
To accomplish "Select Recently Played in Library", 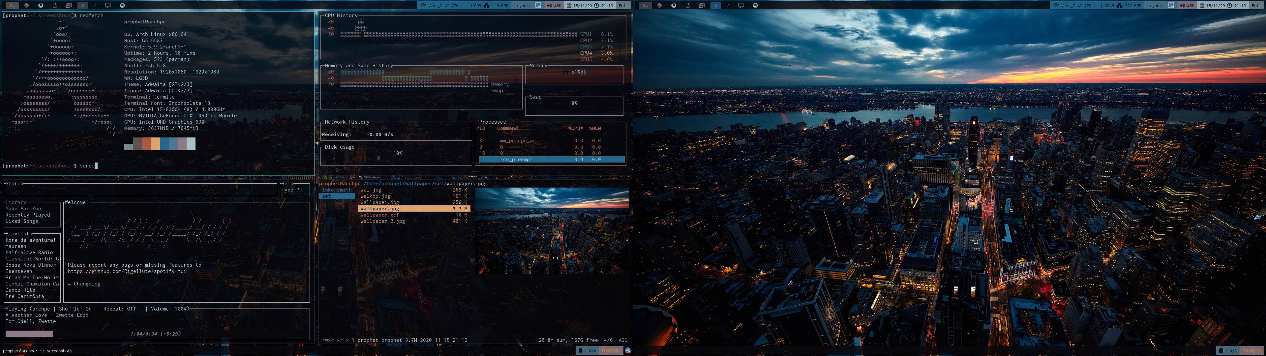I will click(x=27, y=215).
